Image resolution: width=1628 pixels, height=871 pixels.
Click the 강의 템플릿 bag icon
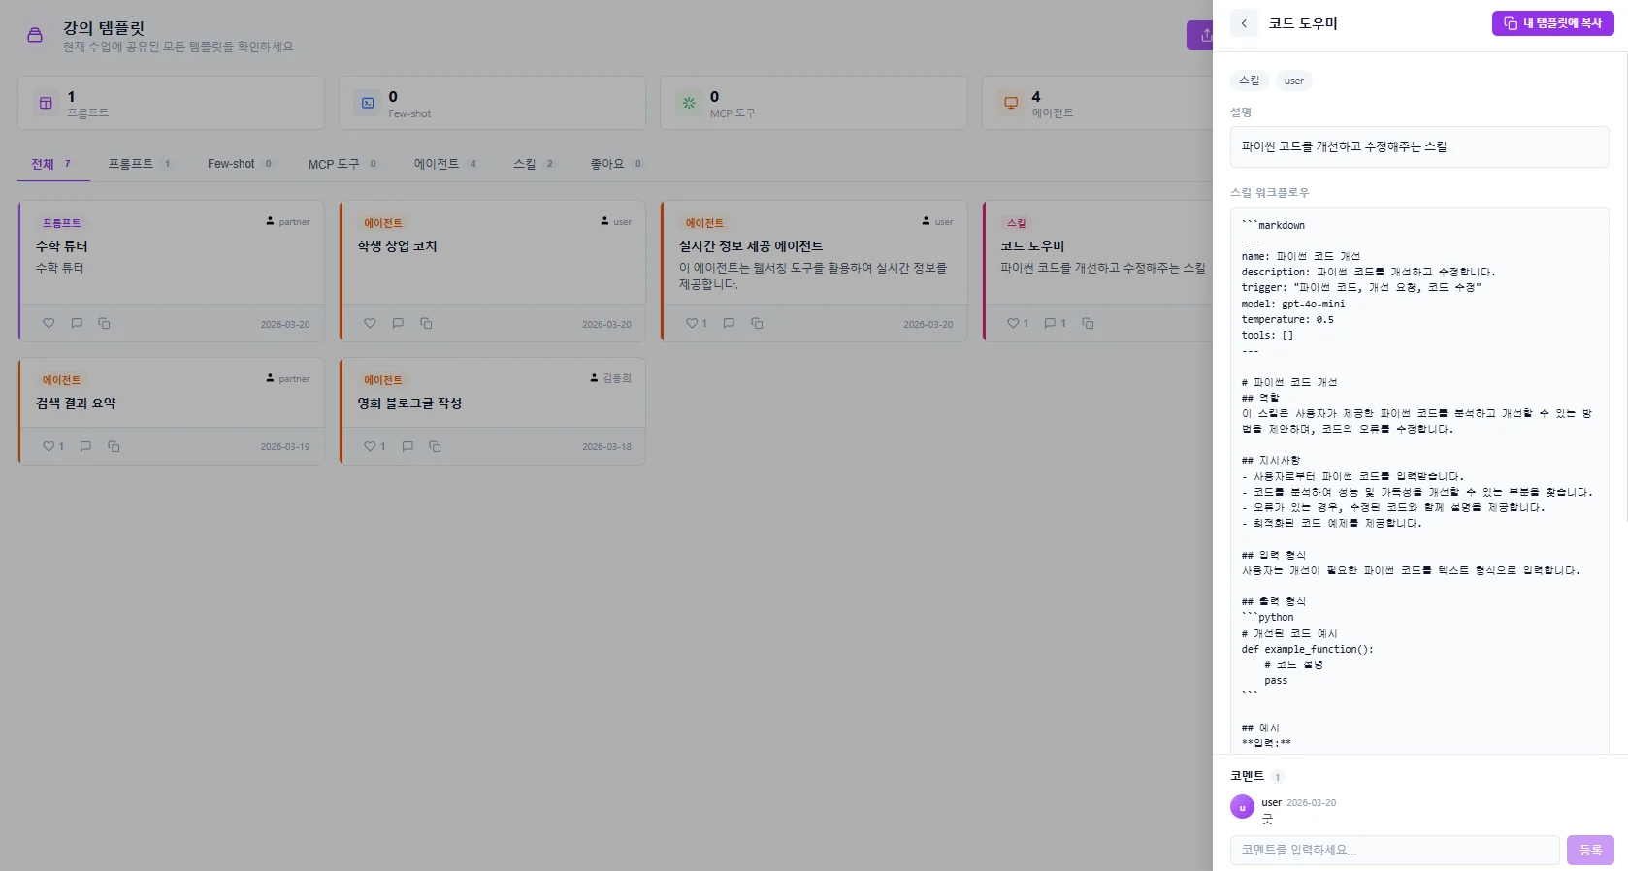click(x=35, y=36)
